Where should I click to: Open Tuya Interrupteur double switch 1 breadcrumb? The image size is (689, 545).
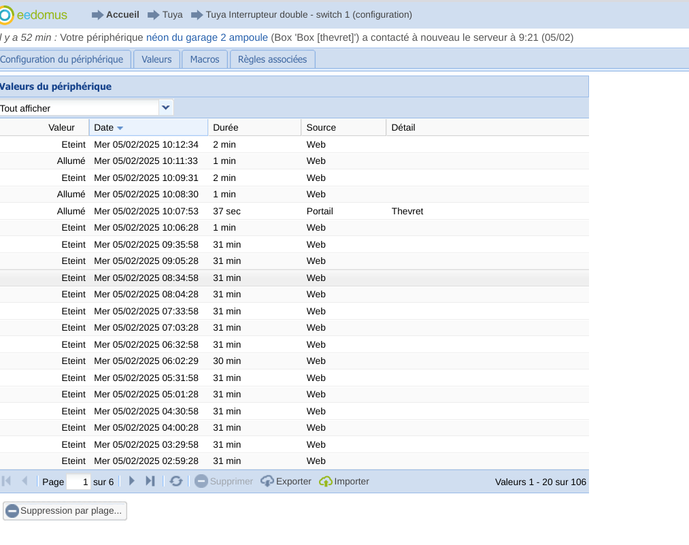coord(309,14)
